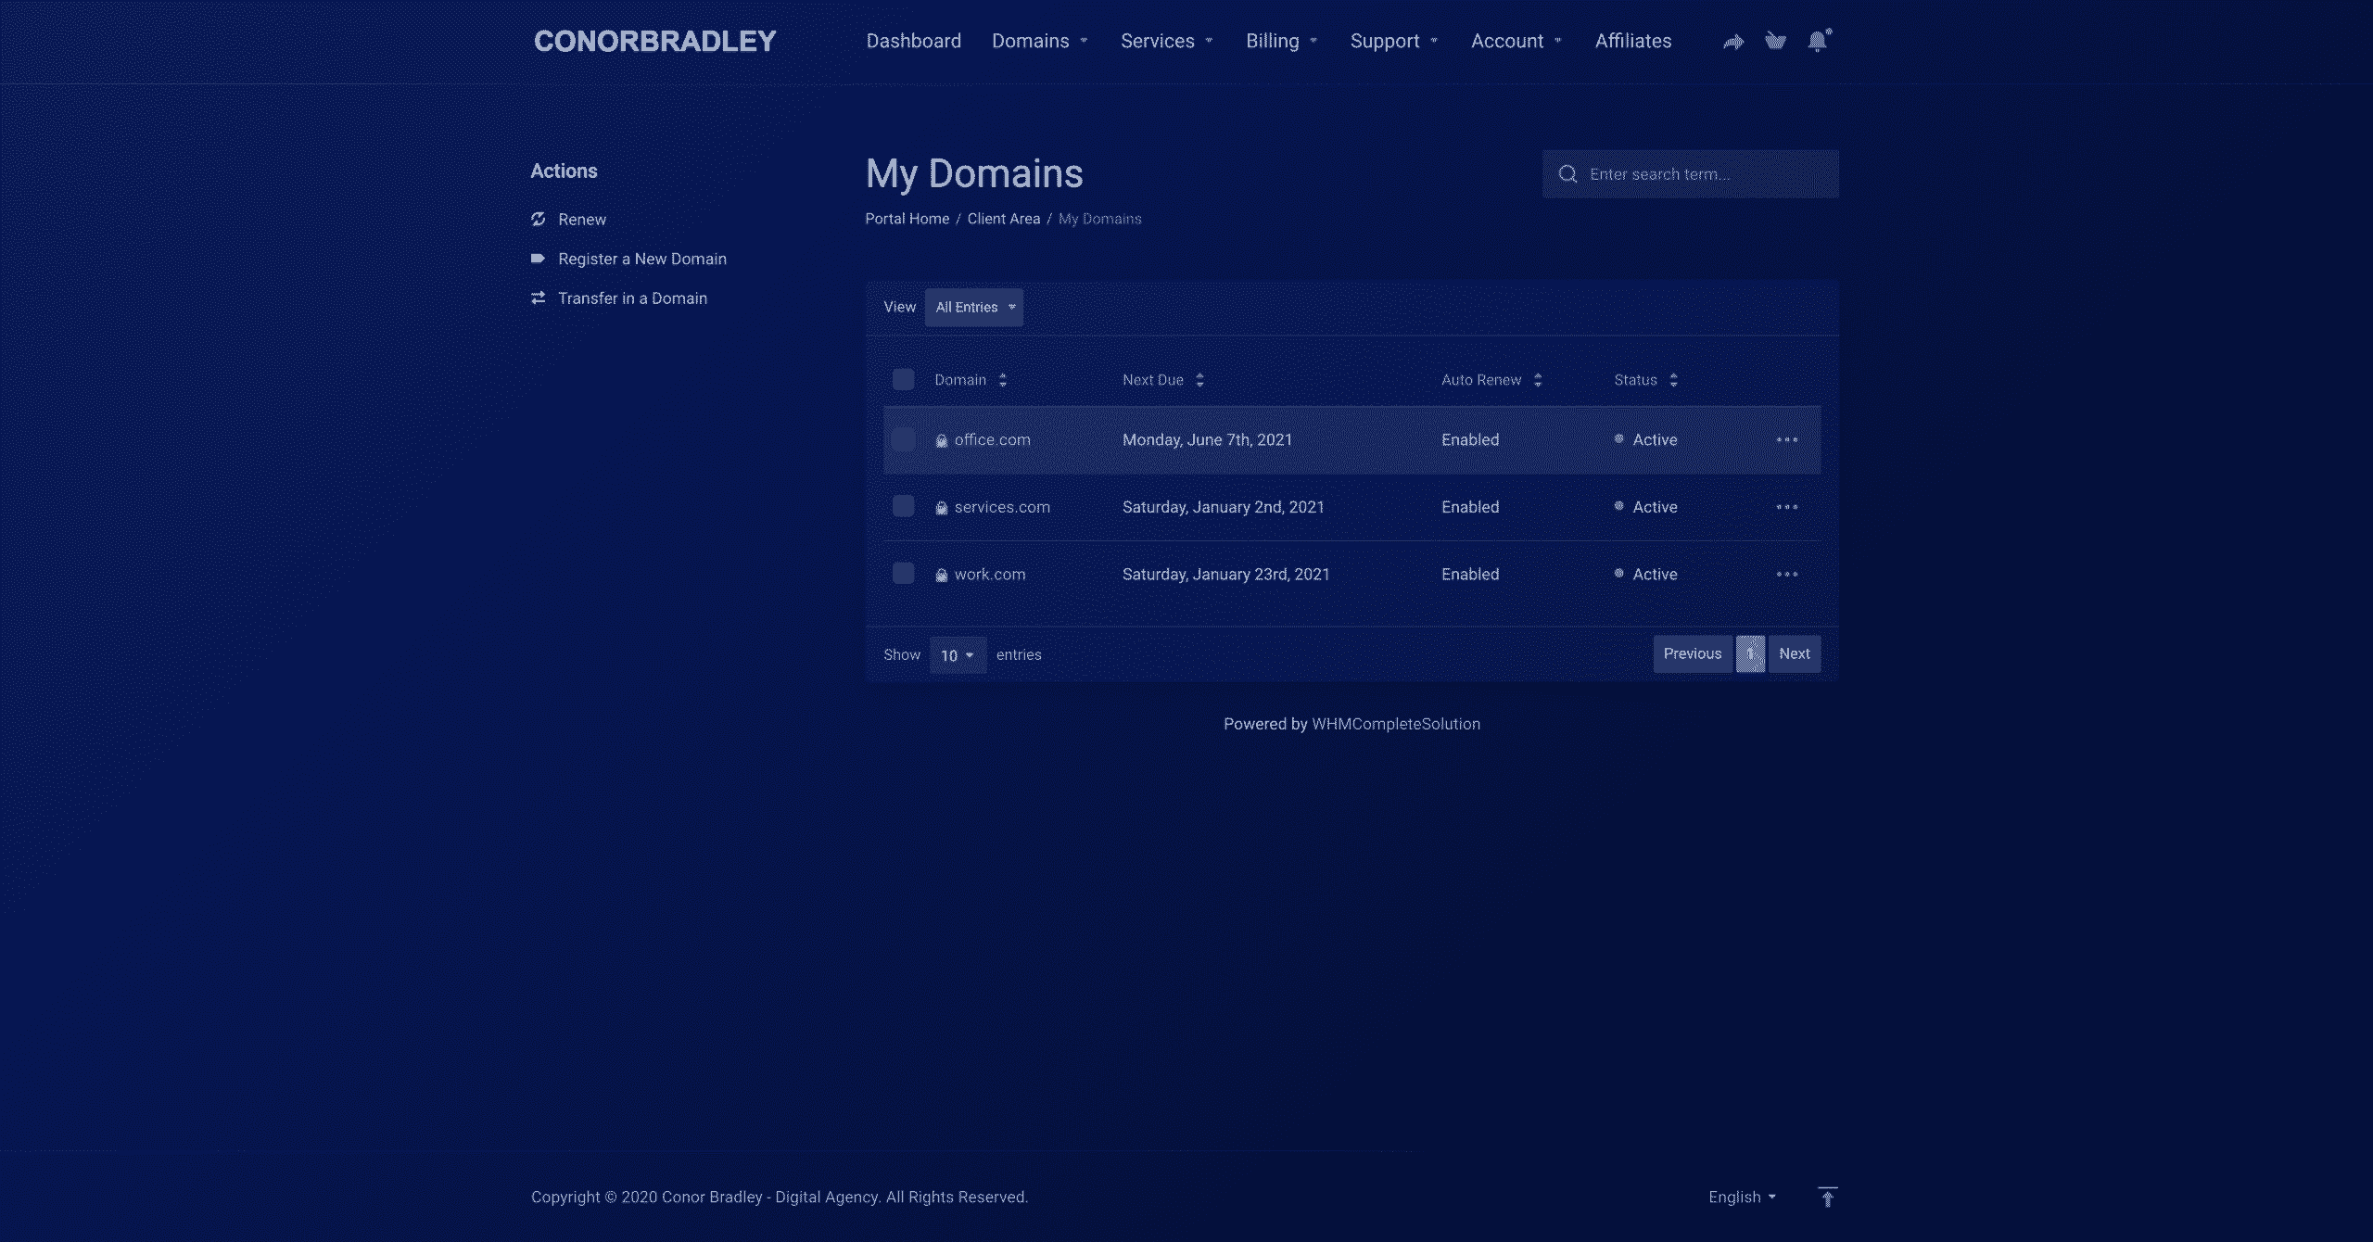Screen dimensions: 2373x1242
Task: Click the Transfer in a Domain arrows icon
Action: click(x=538, y=298)
